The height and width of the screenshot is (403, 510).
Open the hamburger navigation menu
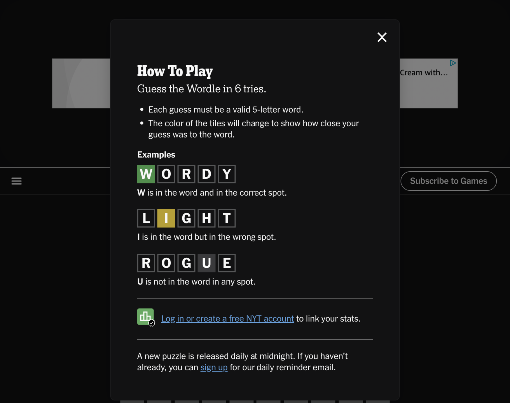(16, 181)
